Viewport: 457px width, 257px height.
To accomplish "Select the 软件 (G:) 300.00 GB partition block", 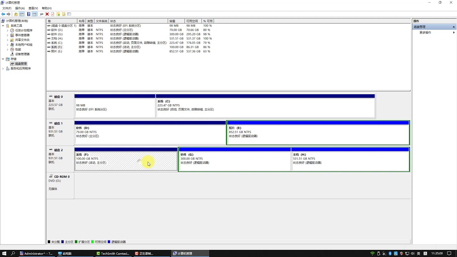I will 235,159.
